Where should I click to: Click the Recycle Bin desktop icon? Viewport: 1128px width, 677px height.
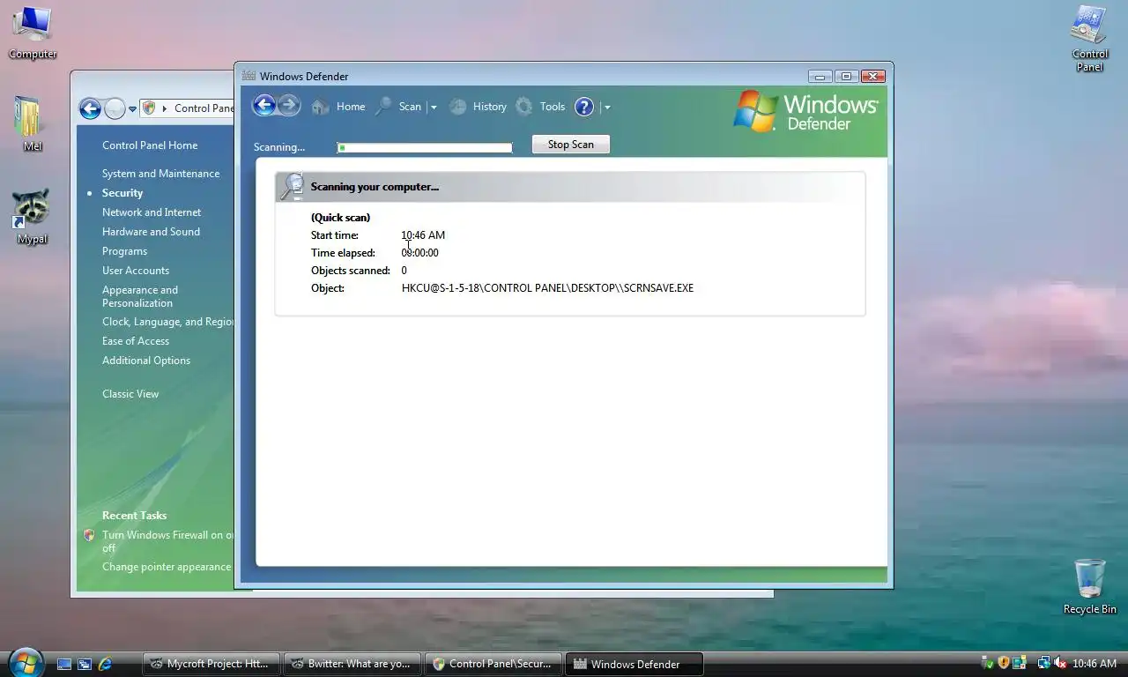(x=1090, y=586)
